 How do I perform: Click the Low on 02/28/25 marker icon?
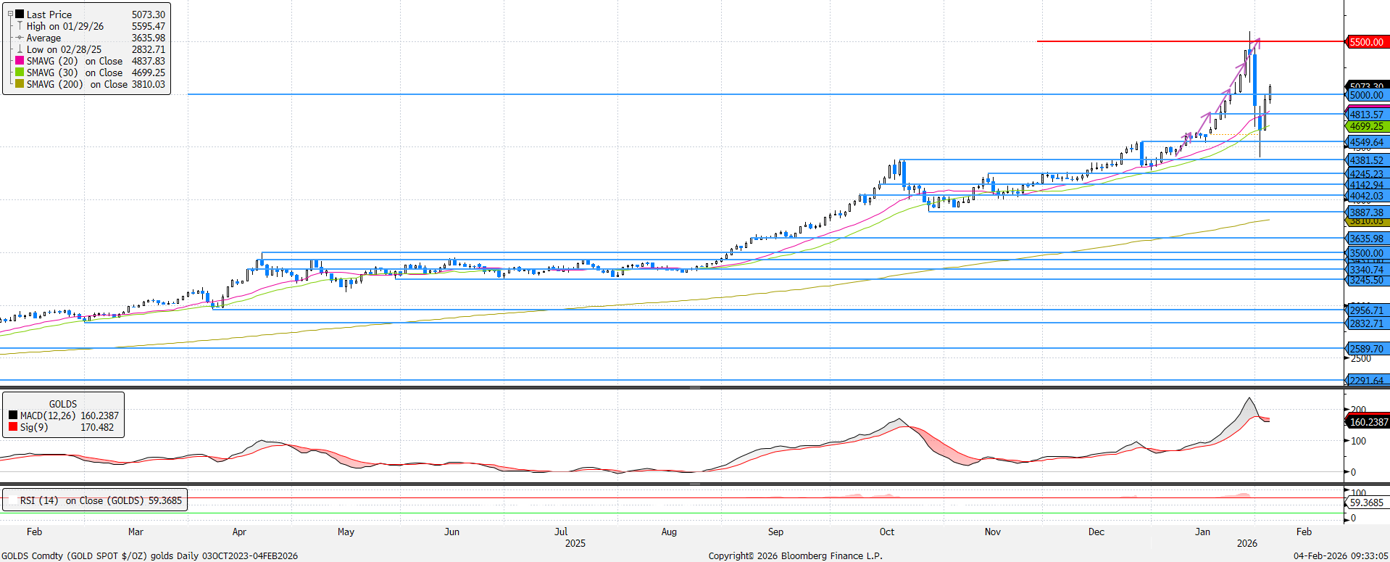click(x=20, y=49)
